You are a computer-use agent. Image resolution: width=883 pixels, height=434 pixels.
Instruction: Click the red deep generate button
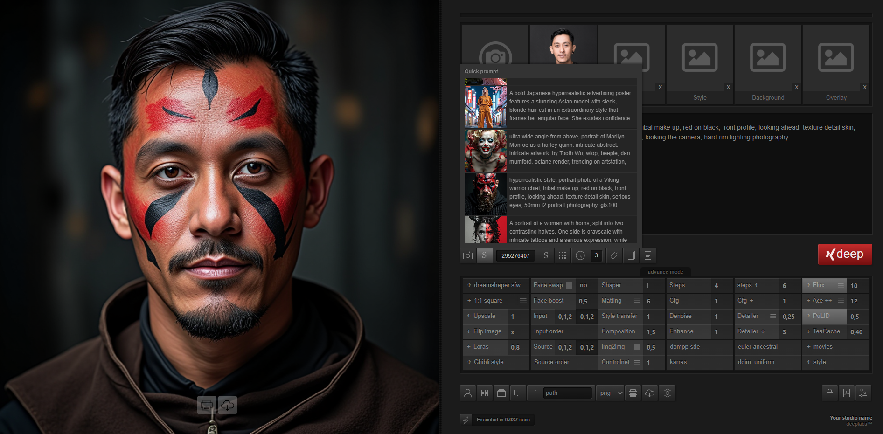click(x=845, y=254)
